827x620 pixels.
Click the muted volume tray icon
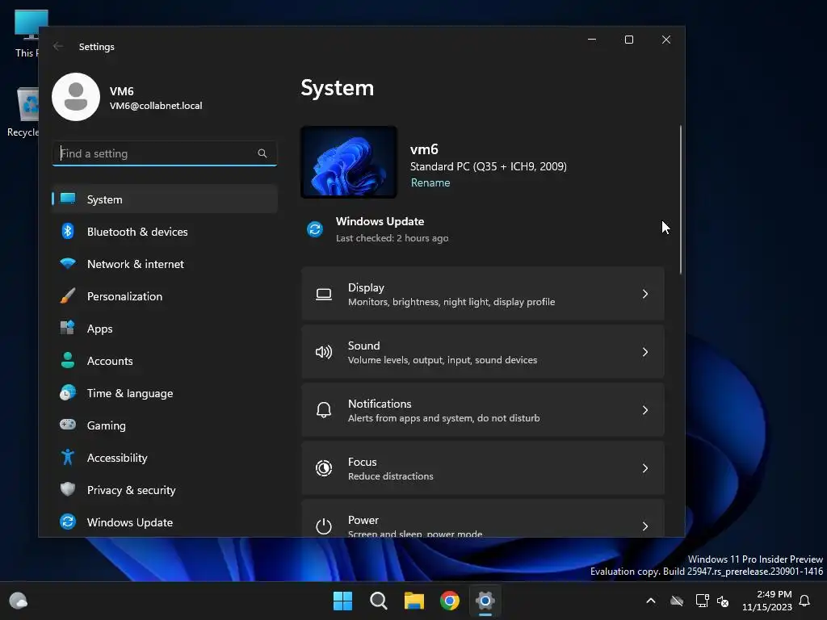click(723, 601)
